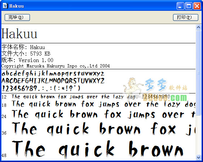This screenshot has height=162, width=203.
Task: Click the scroll down arrow of the vertical scrollbar
Action: (x=198, y=157)
